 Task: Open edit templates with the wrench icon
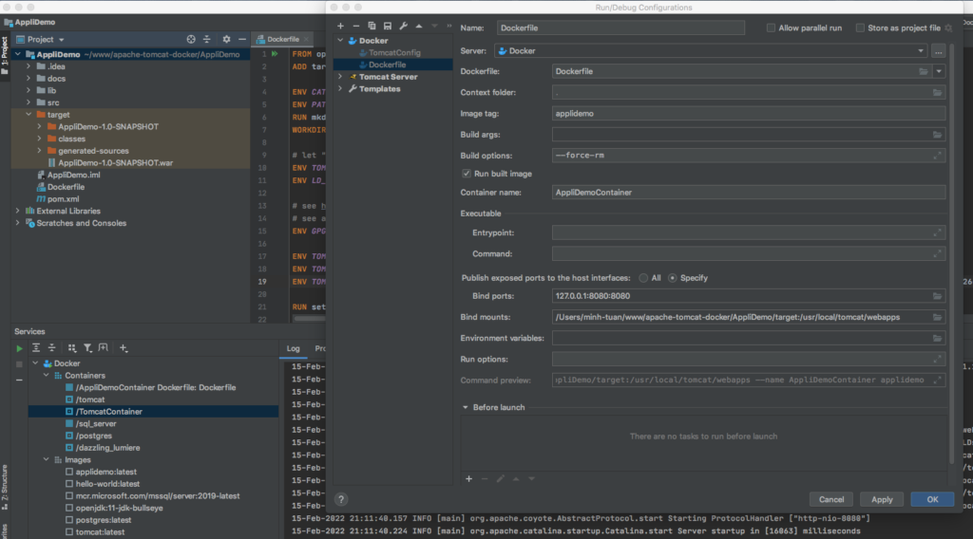[403, 26]
